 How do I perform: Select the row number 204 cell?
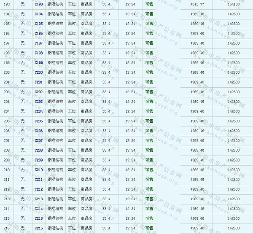tap(6, 111)
